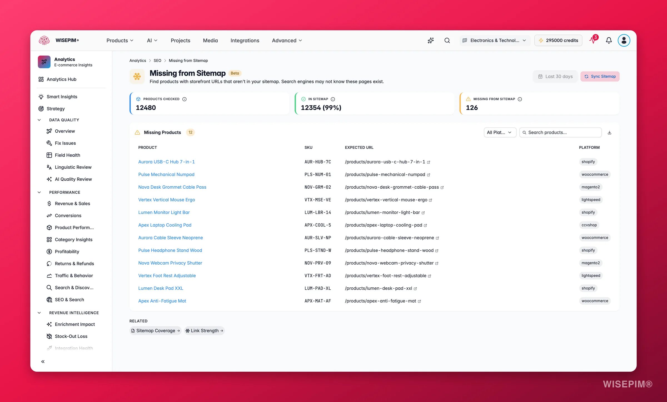Click the Beta badge next to title
The height and width of the screenshot is (402, 667).
coord(235,73)
